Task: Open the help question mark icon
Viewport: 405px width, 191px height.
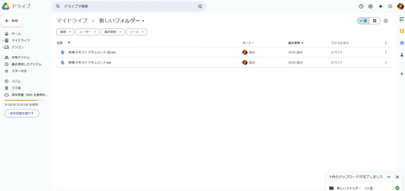Action: pos(361,7)
